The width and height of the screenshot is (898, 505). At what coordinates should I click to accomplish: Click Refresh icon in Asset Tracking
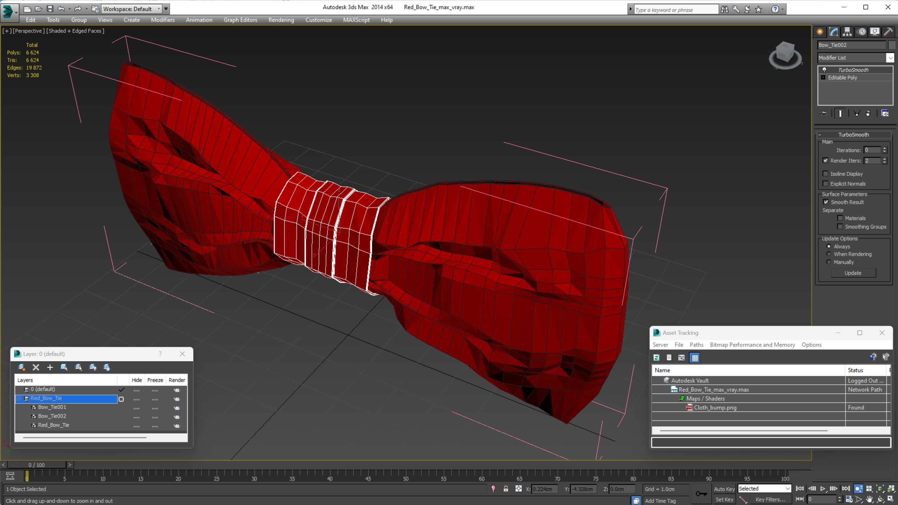coord(656,357)
